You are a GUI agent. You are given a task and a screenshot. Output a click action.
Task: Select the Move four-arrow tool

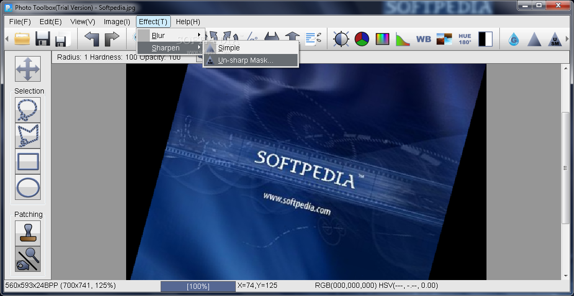click(x=28, y=69)
